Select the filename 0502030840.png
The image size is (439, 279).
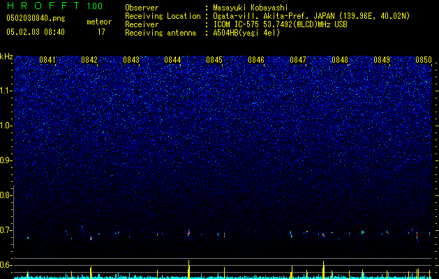tap(36, 18)
